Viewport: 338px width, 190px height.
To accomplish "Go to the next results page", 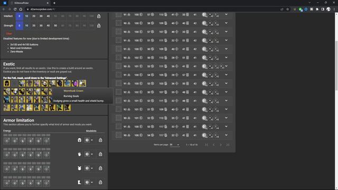I will pos(221,145).
